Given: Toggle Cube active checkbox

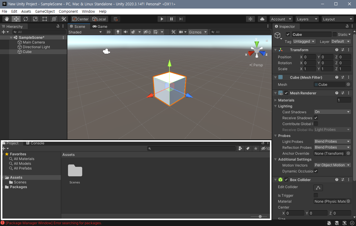Looking at the screenshot, I should (x=288, y=34).
